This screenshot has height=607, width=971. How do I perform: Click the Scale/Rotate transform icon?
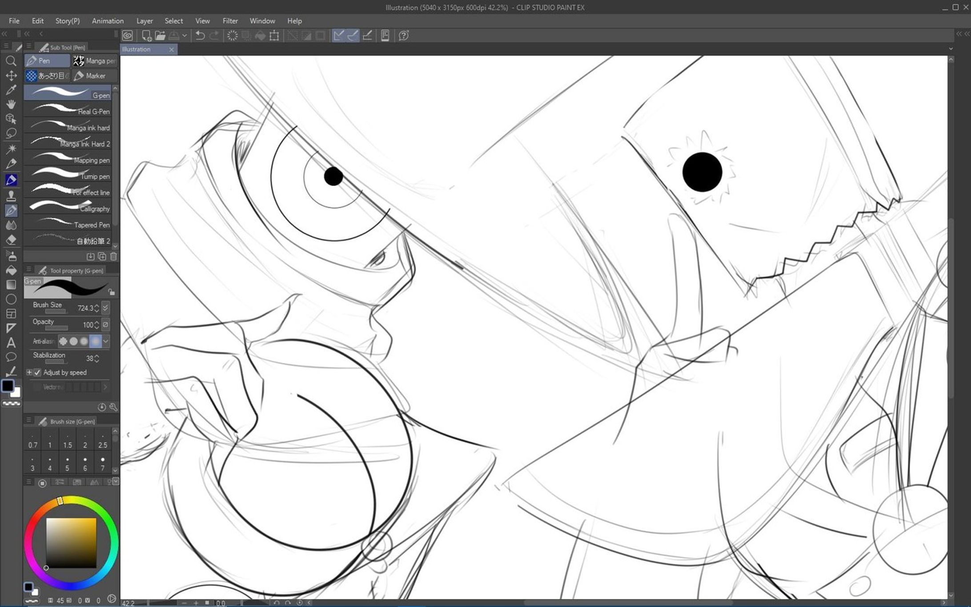[x=274, y=36]
